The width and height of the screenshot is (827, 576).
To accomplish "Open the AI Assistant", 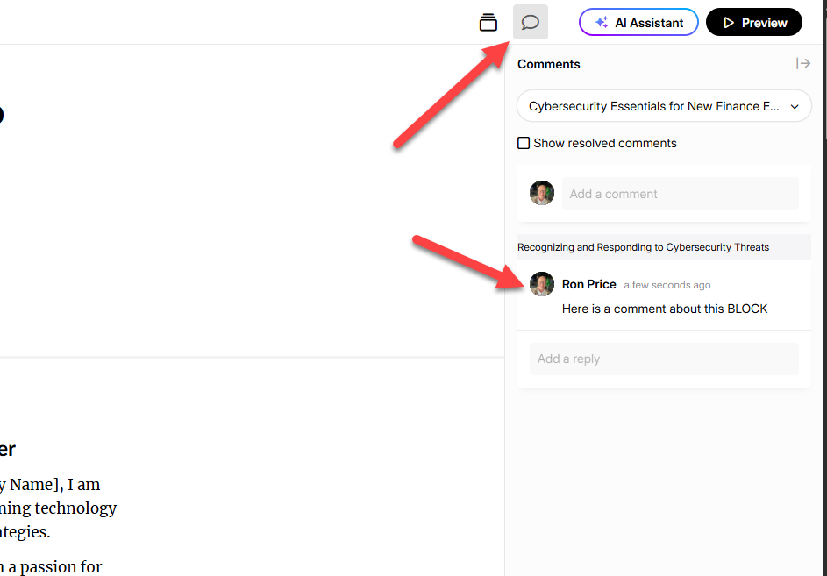I will coord(638,23).
